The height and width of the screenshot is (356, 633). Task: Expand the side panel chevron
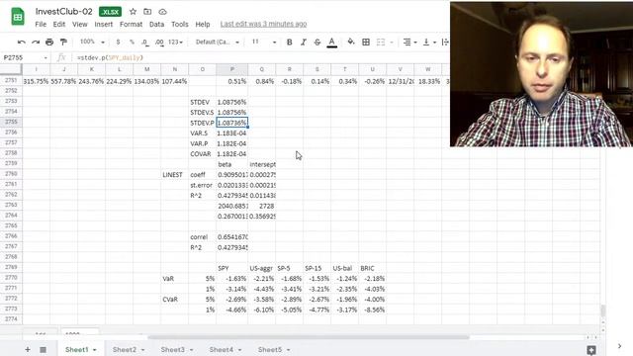click(x=619, y=346)
